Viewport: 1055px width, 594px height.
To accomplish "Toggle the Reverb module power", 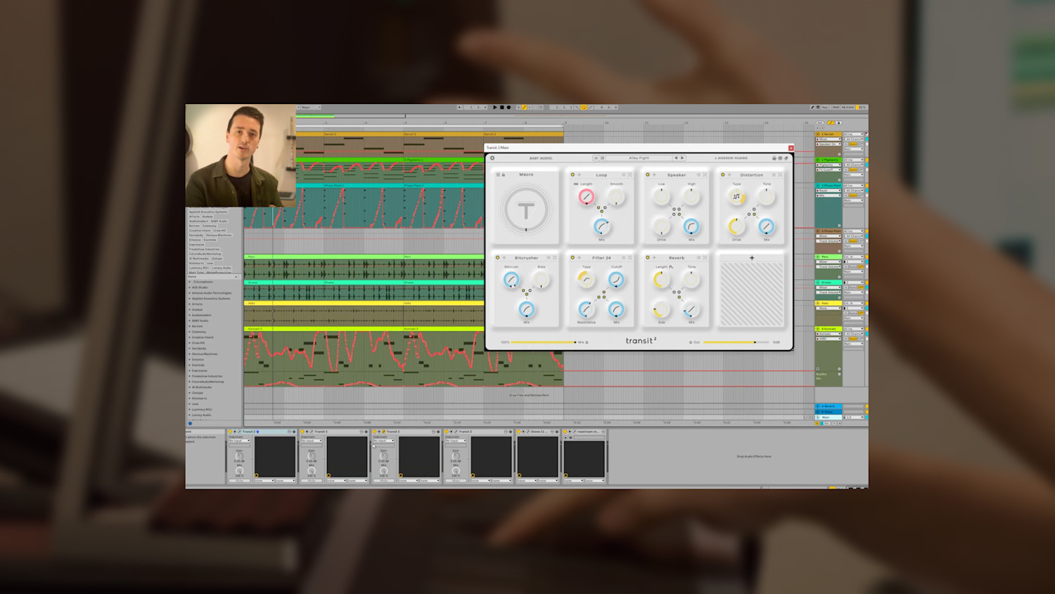I will click(648, 257).
